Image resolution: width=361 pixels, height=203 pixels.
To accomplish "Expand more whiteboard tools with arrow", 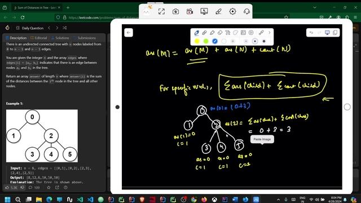I will click(270, 33).
